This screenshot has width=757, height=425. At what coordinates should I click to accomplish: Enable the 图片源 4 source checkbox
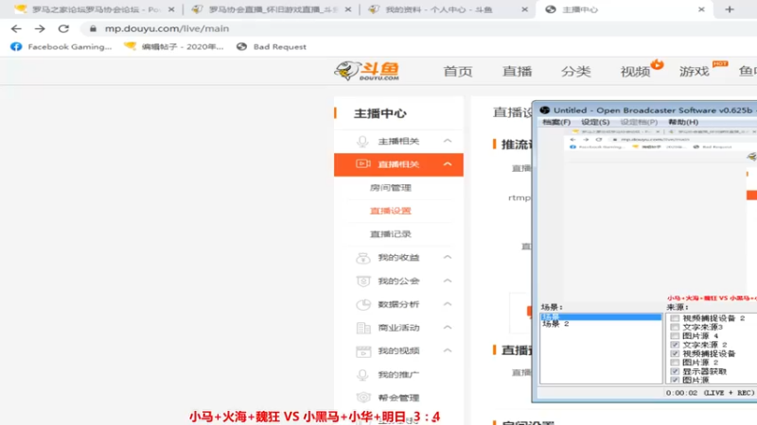(x=675, y=336)
